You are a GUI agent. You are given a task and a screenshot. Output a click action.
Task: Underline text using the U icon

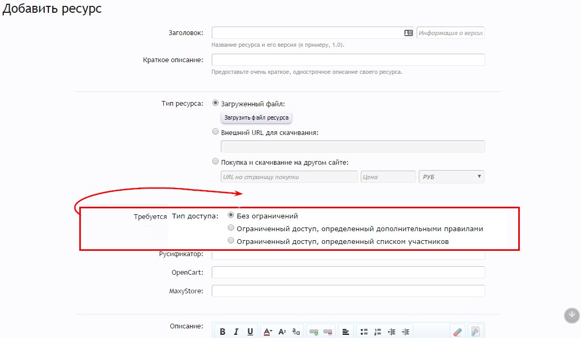(250, 332)
